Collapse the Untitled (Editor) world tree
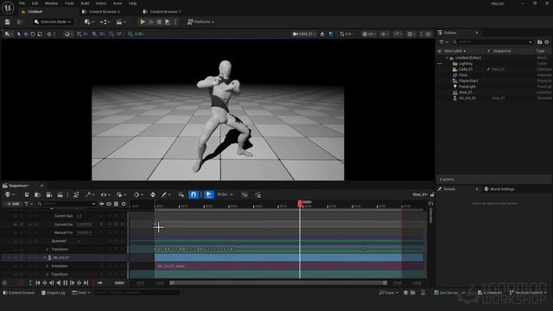553x311 pixels. 448,58
